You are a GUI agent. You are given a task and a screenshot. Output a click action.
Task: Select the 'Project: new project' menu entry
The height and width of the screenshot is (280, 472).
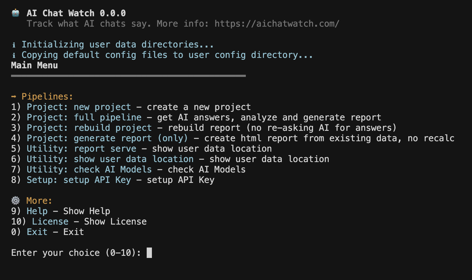click(x=79, y=107)
